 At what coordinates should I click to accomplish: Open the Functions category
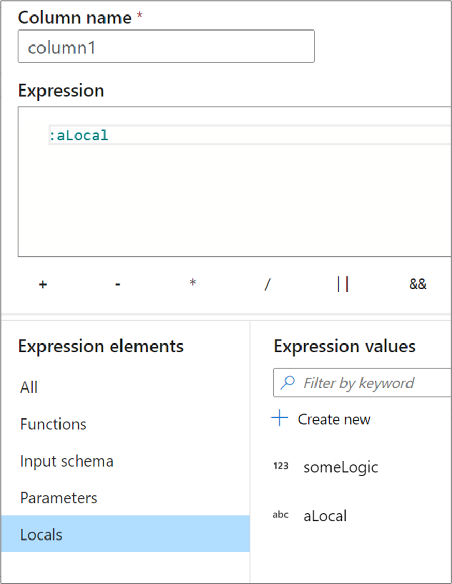53,424
